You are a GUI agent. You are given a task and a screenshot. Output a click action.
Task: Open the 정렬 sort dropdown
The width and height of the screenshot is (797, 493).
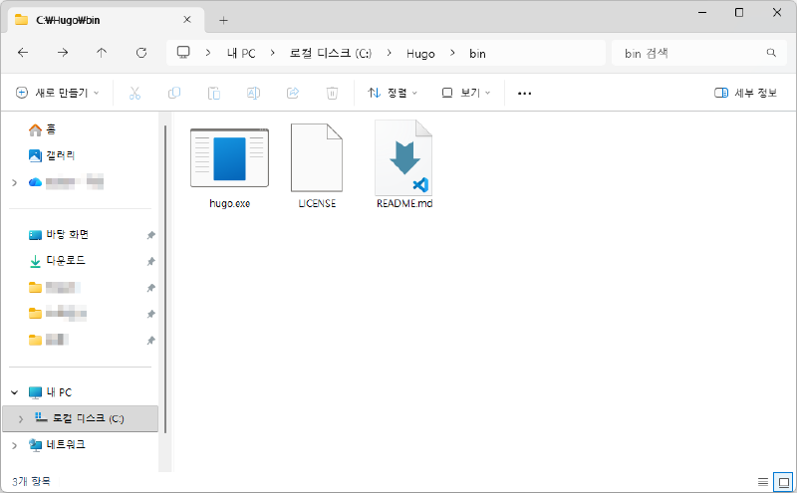pyautogui.click(x=393, y=93)
